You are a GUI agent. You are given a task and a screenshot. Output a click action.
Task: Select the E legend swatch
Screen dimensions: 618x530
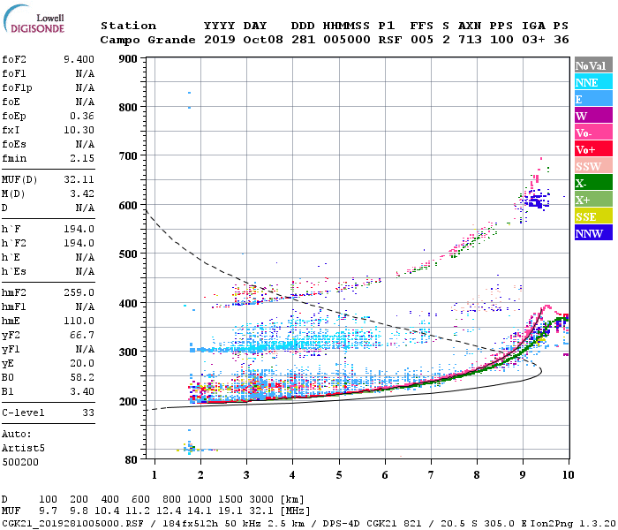tap(593, 99)
